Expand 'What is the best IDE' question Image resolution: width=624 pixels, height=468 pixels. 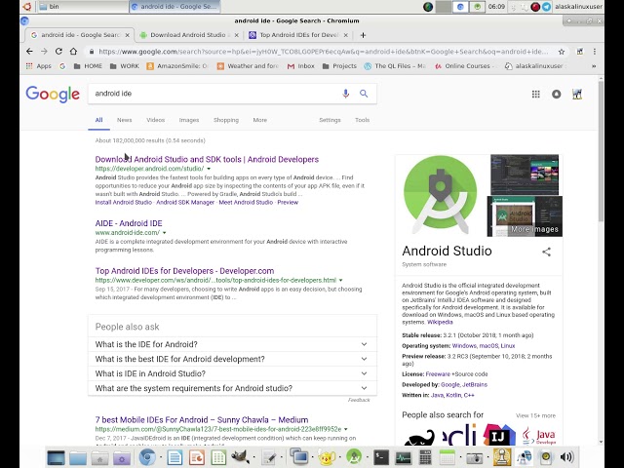pos(232,359)
